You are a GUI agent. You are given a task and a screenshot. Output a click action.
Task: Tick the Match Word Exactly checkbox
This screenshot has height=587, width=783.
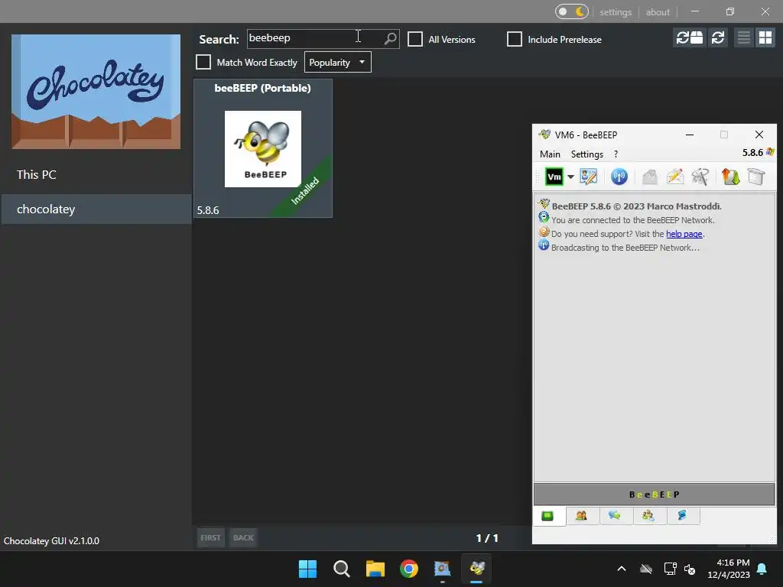pos(203,62)
